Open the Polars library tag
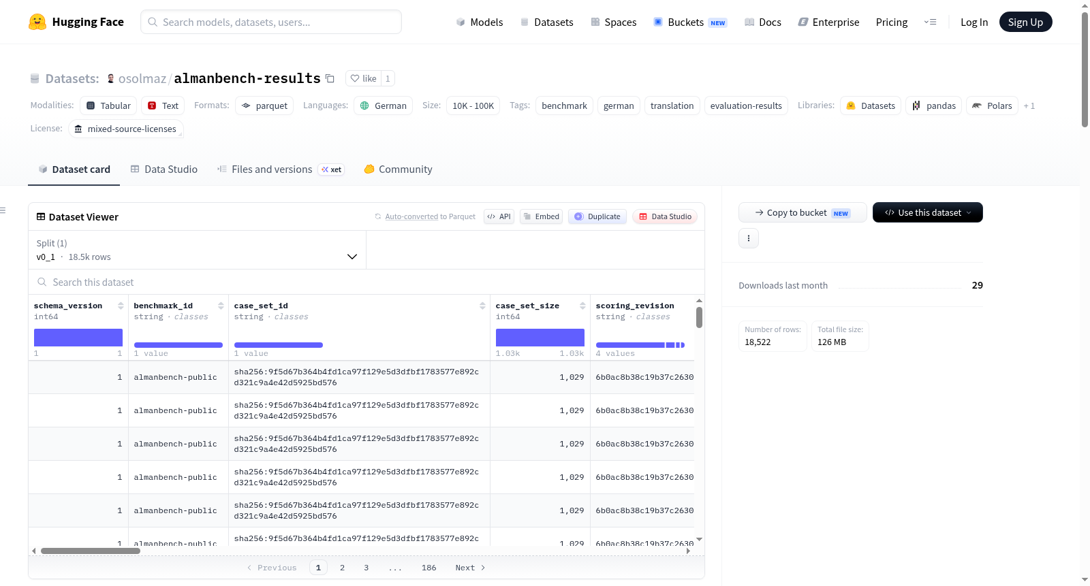 tap(993, 105)
